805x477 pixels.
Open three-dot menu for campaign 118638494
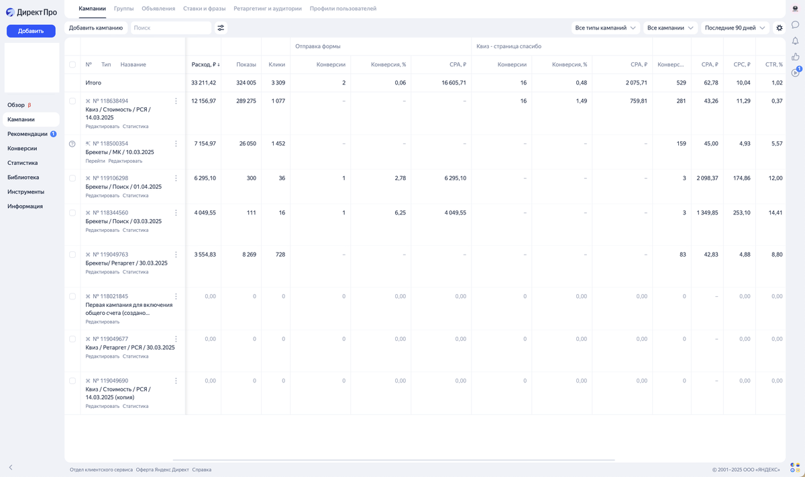click(176, 101)
